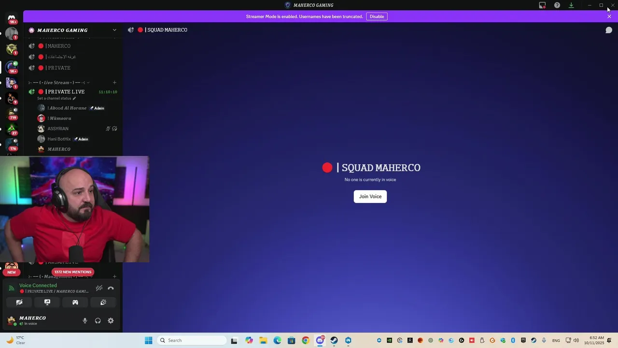Viewport: 618px width, 348px height.
Task: Jump to 1372 NEW MENTIONS
Action: [73, 272]
